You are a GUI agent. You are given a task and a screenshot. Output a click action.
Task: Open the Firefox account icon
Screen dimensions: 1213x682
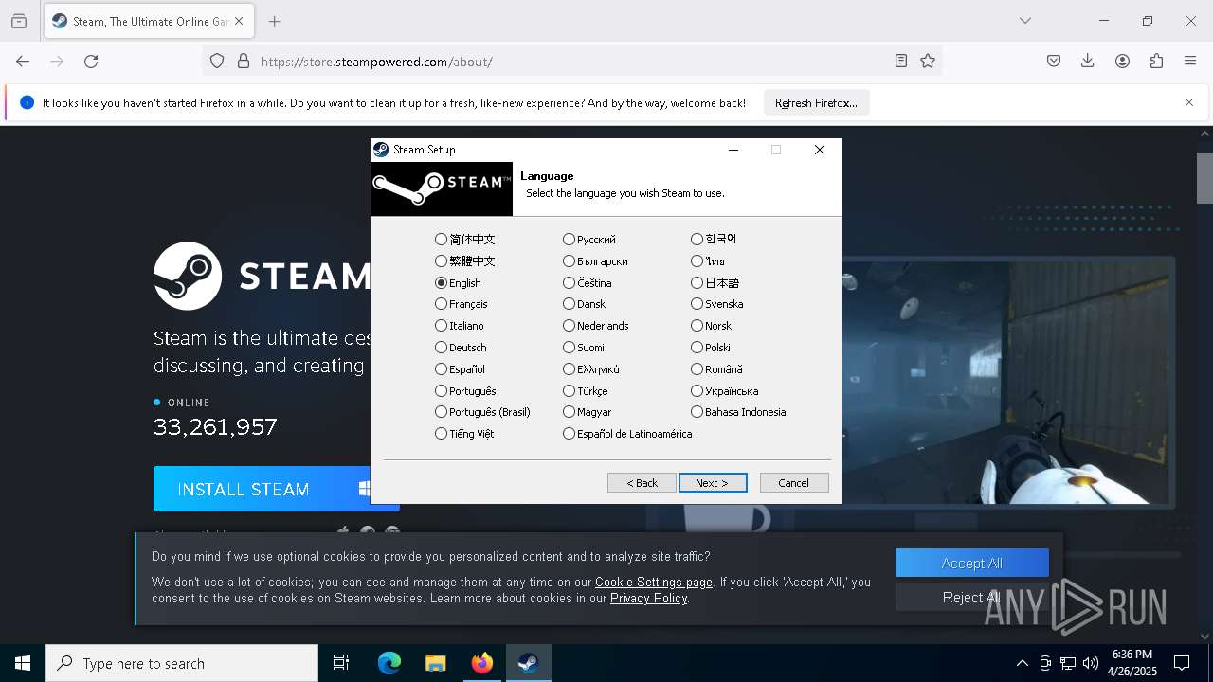click(1122, 62)
